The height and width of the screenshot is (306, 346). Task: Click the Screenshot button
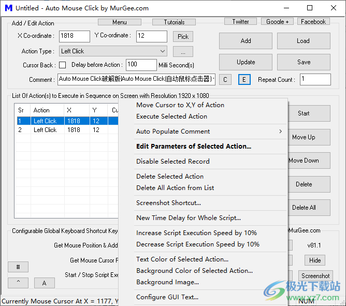click(315, 276)
